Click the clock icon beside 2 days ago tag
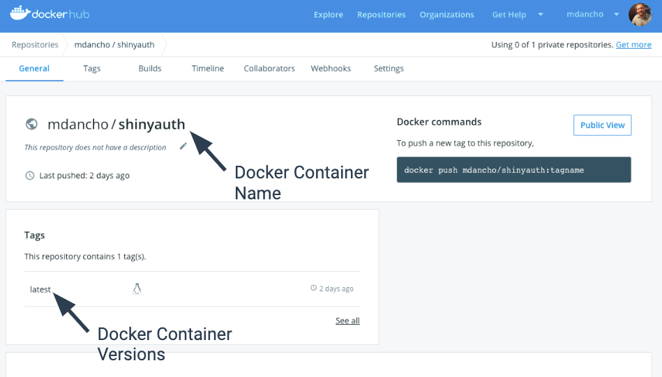Viewport: 662px width, 377px height. pyautogui.click(x=313, y=288)
